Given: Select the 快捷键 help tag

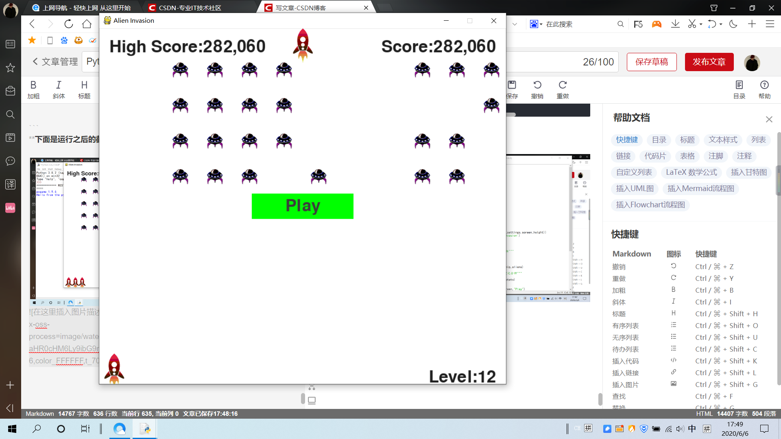Looking at the screenshot, I should pos(626,140).
